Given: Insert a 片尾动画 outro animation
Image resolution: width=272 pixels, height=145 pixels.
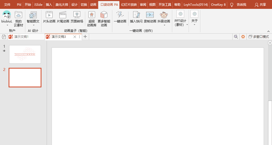Looking at the screenshot, I should 63,17.
